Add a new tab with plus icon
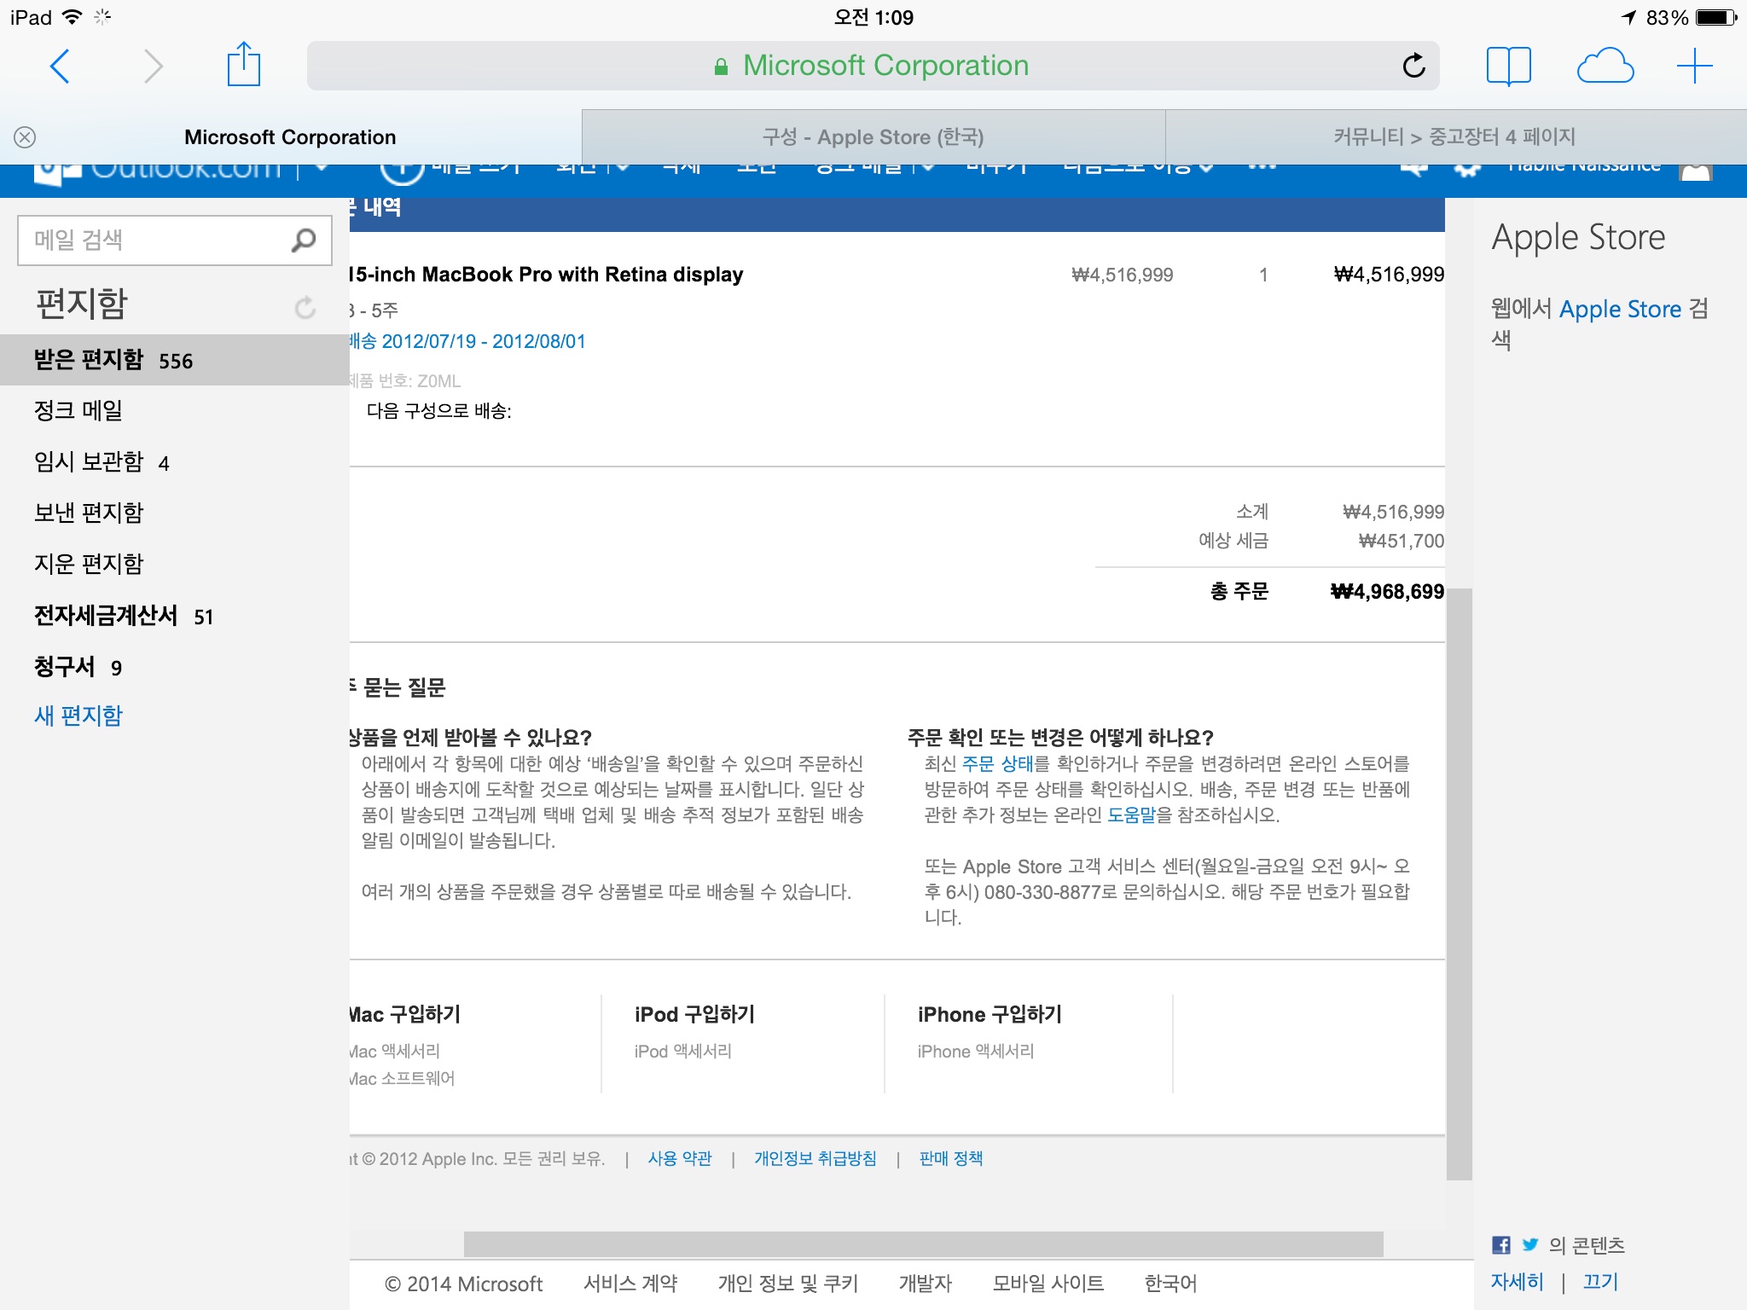Screen dimensions: 1747x1310 tap(1694, 66)
